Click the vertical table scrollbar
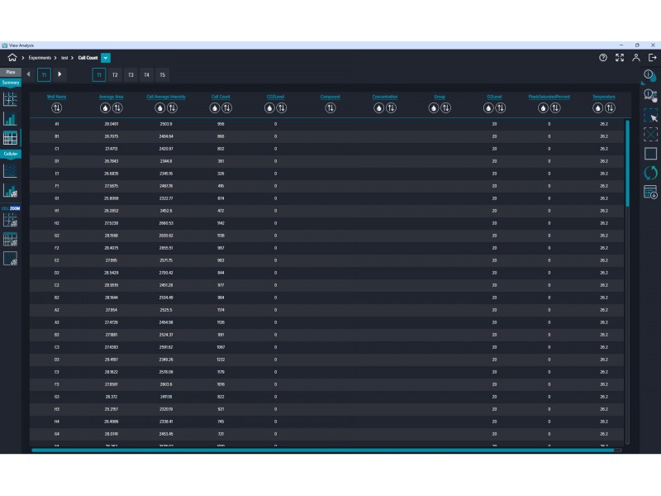The image size is (661, 496). click(x=627, y=163)
